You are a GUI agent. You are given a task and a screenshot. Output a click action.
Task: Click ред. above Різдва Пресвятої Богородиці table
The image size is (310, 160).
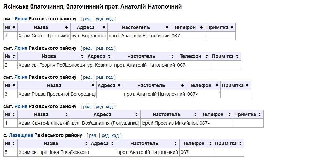coord(88,77)
